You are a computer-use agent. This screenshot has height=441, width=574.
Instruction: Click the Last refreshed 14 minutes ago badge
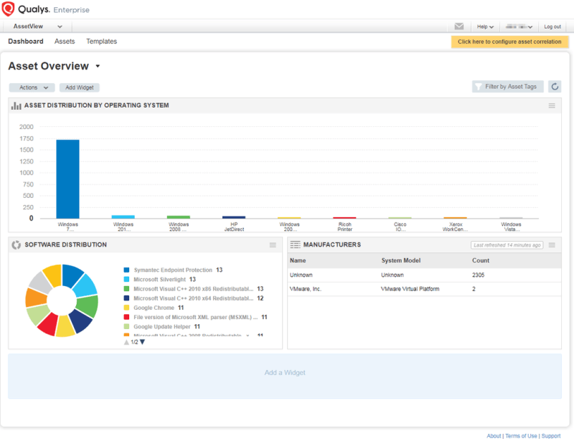point(507,245)
